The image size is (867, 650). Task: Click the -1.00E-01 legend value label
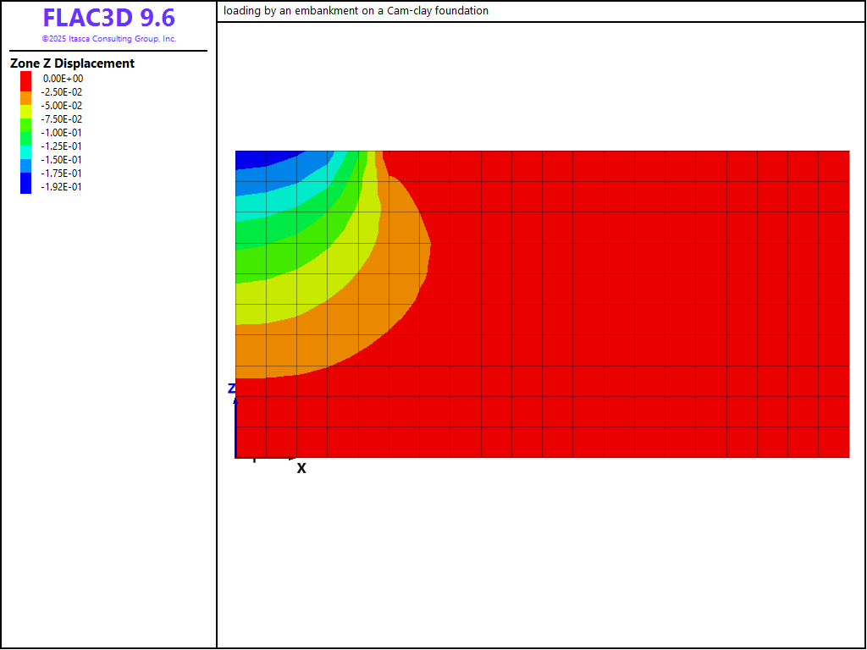point(61,133)
